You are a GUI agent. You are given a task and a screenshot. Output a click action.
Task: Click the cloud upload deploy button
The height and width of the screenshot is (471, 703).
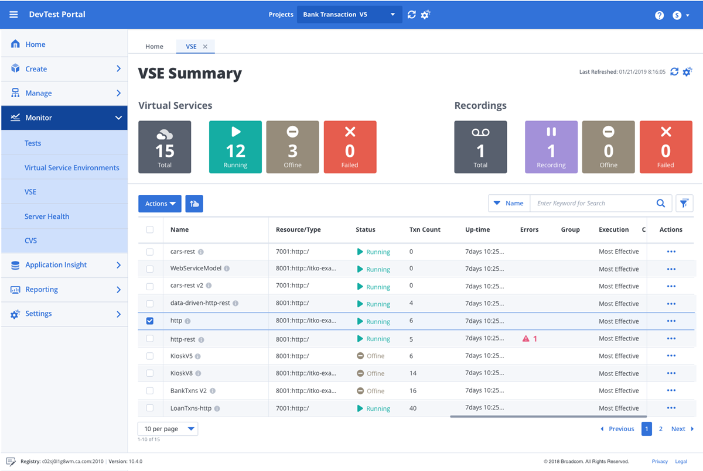(x=194, y=204)
